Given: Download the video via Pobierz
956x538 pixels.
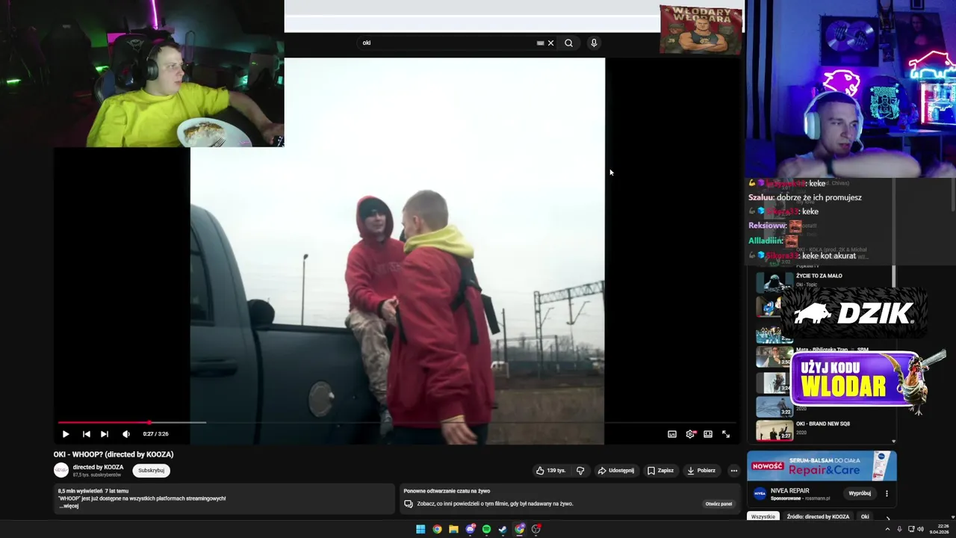Looking at the screenshot, I should [x=701, y=471].
